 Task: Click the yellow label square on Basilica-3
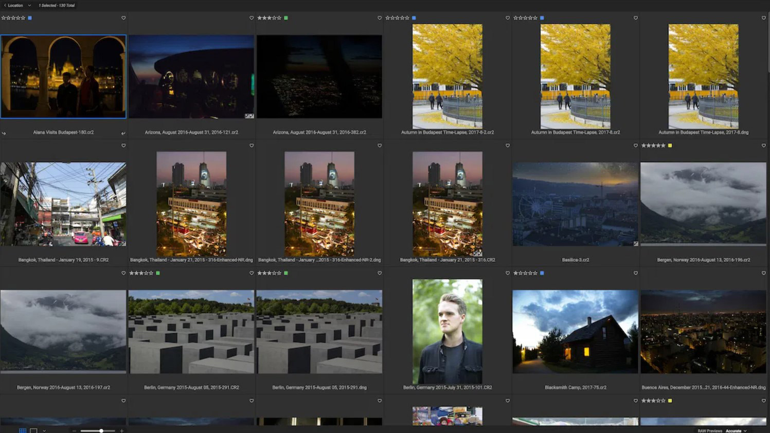click(x=670, y=146)
